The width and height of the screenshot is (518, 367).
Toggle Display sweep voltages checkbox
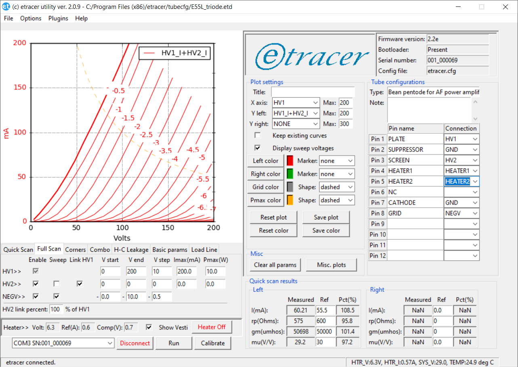click(257, 148)
